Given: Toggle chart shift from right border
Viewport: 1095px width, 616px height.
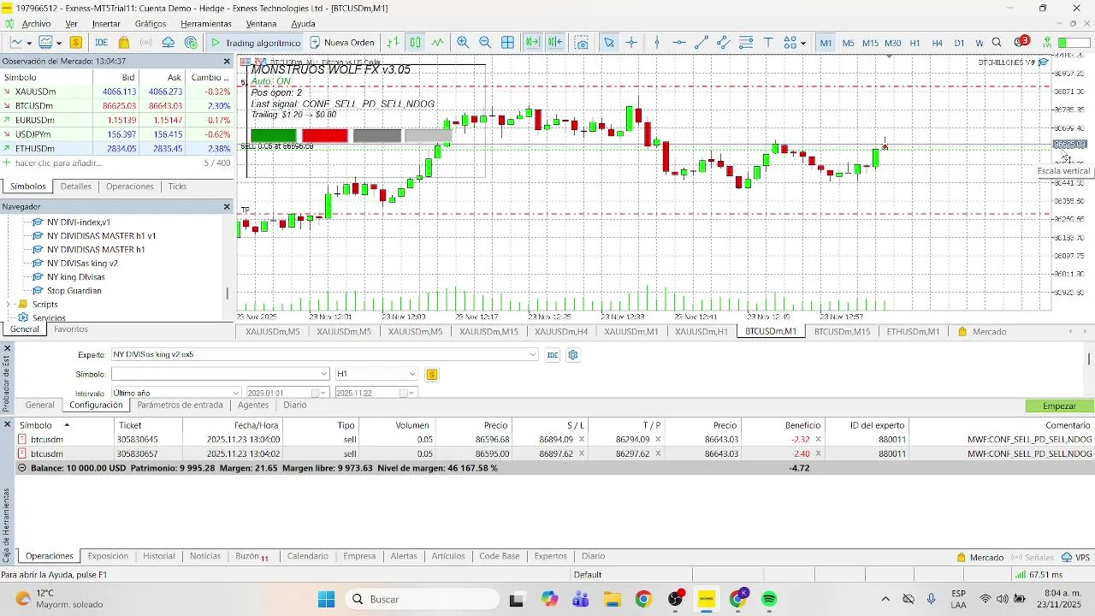Looking at the screenshot, I should (555, 42).
